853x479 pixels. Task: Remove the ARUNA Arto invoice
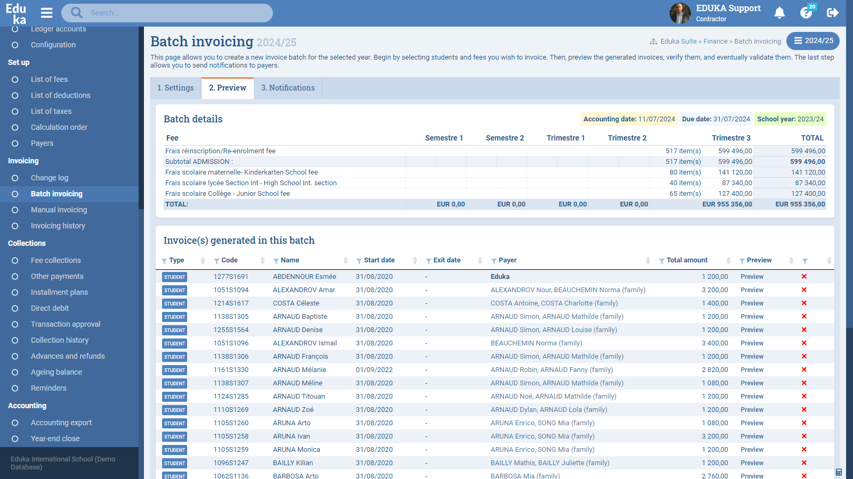(x=804, y=423)
